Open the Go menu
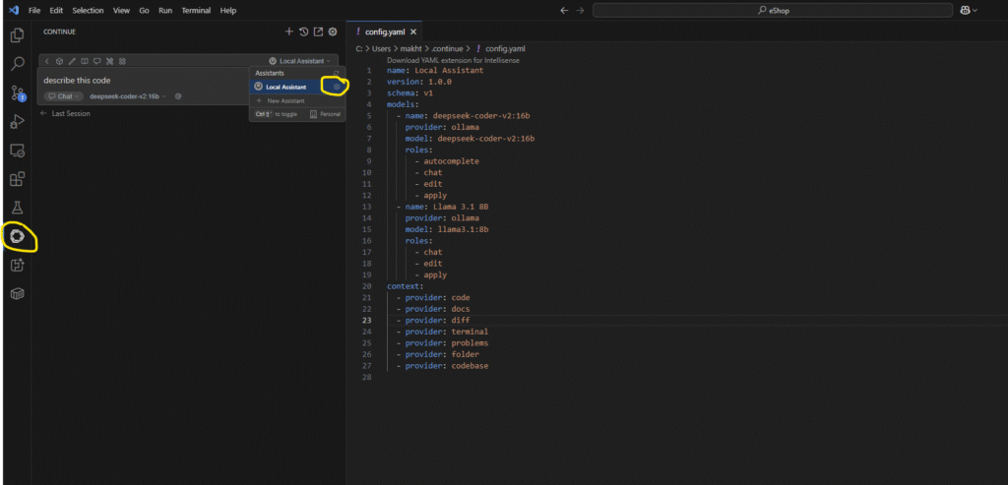The width and height of the screenshot is (1008, 485). 144,10
